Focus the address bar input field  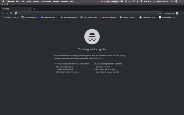pyautogui.click(x=86, y=13)
